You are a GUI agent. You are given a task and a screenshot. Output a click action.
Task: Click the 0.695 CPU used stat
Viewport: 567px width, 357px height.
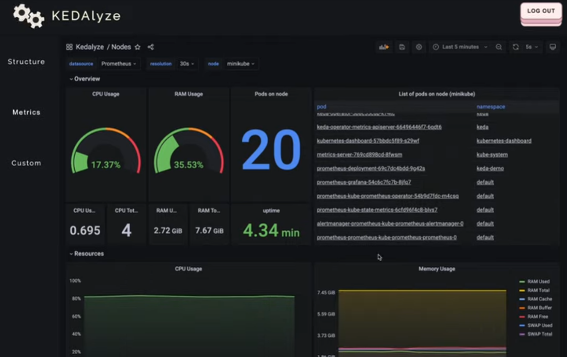coord(85,231)
